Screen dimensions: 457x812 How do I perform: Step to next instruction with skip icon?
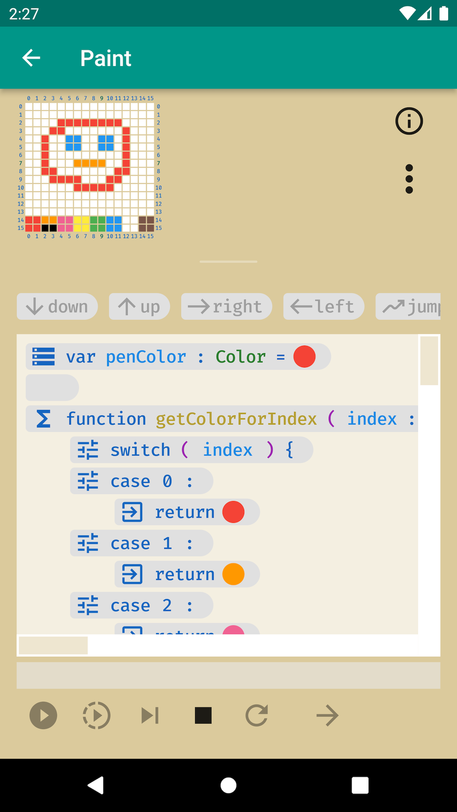(150, 716)
